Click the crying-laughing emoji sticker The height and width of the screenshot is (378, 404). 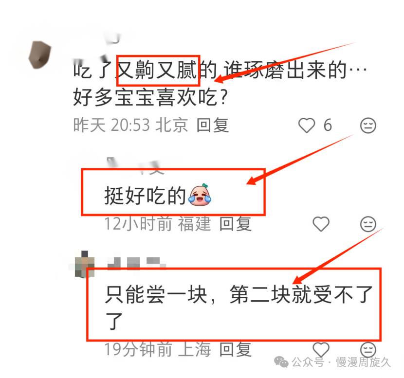[200, 195]
